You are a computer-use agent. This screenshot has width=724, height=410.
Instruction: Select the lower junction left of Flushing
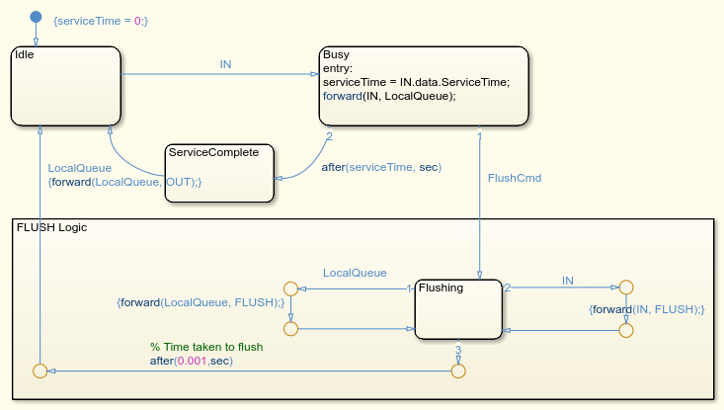click(x=290, y=329)
